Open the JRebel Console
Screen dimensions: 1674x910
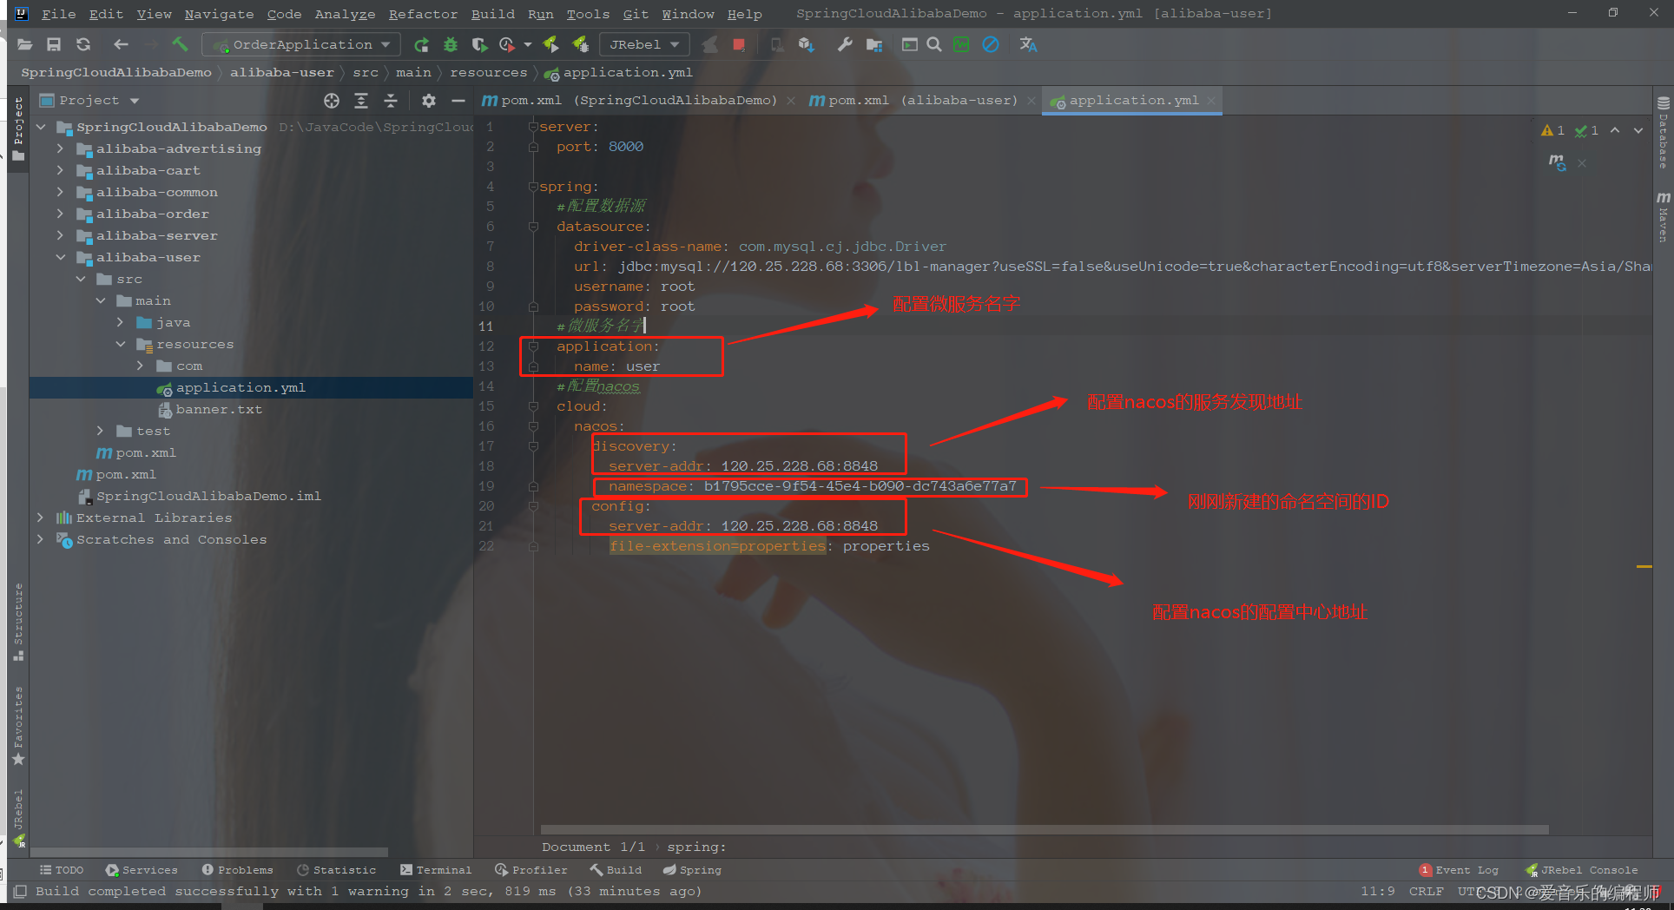point(1582,870)
